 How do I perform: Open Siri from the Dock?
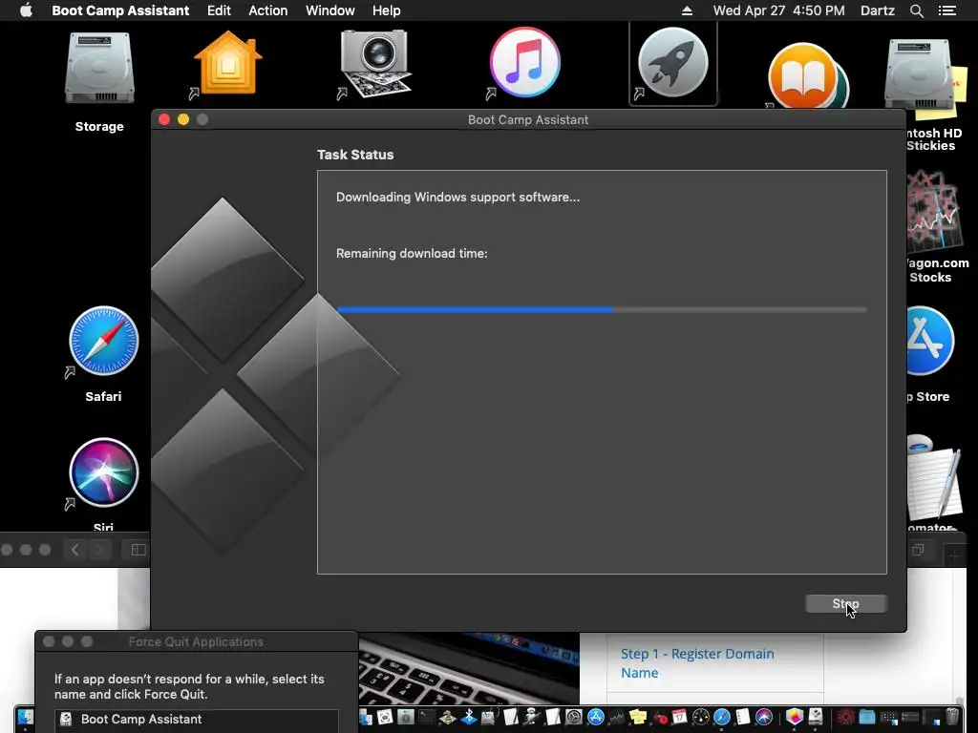(764, 717)
